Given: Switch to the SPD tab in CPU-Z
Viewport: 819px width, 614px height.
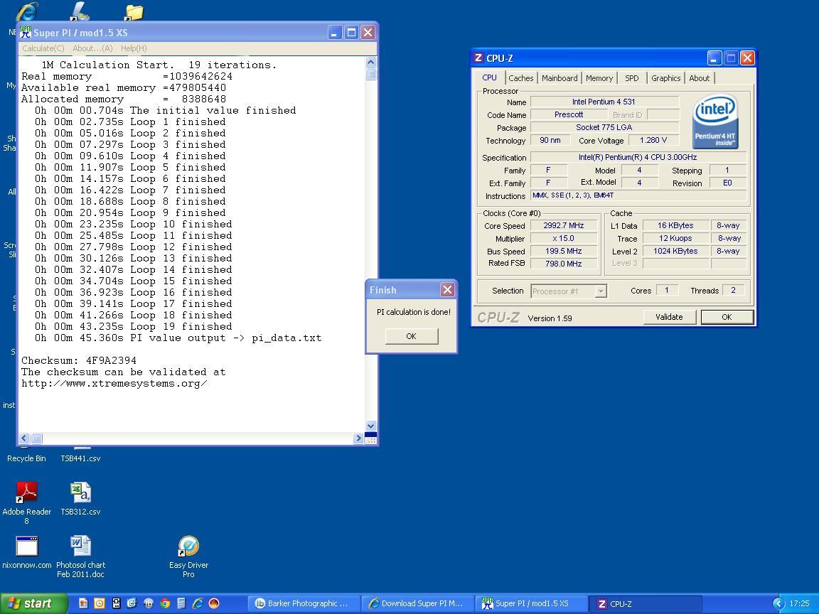Looking at the screenshot, I should pyautogui.click(x=632, y=78).
